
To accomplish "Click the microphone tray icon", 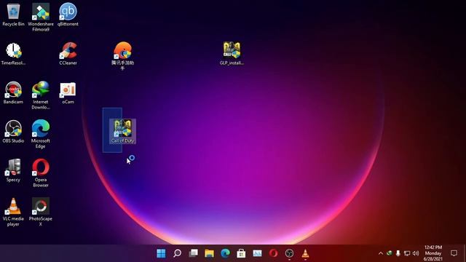I will 398,253.
